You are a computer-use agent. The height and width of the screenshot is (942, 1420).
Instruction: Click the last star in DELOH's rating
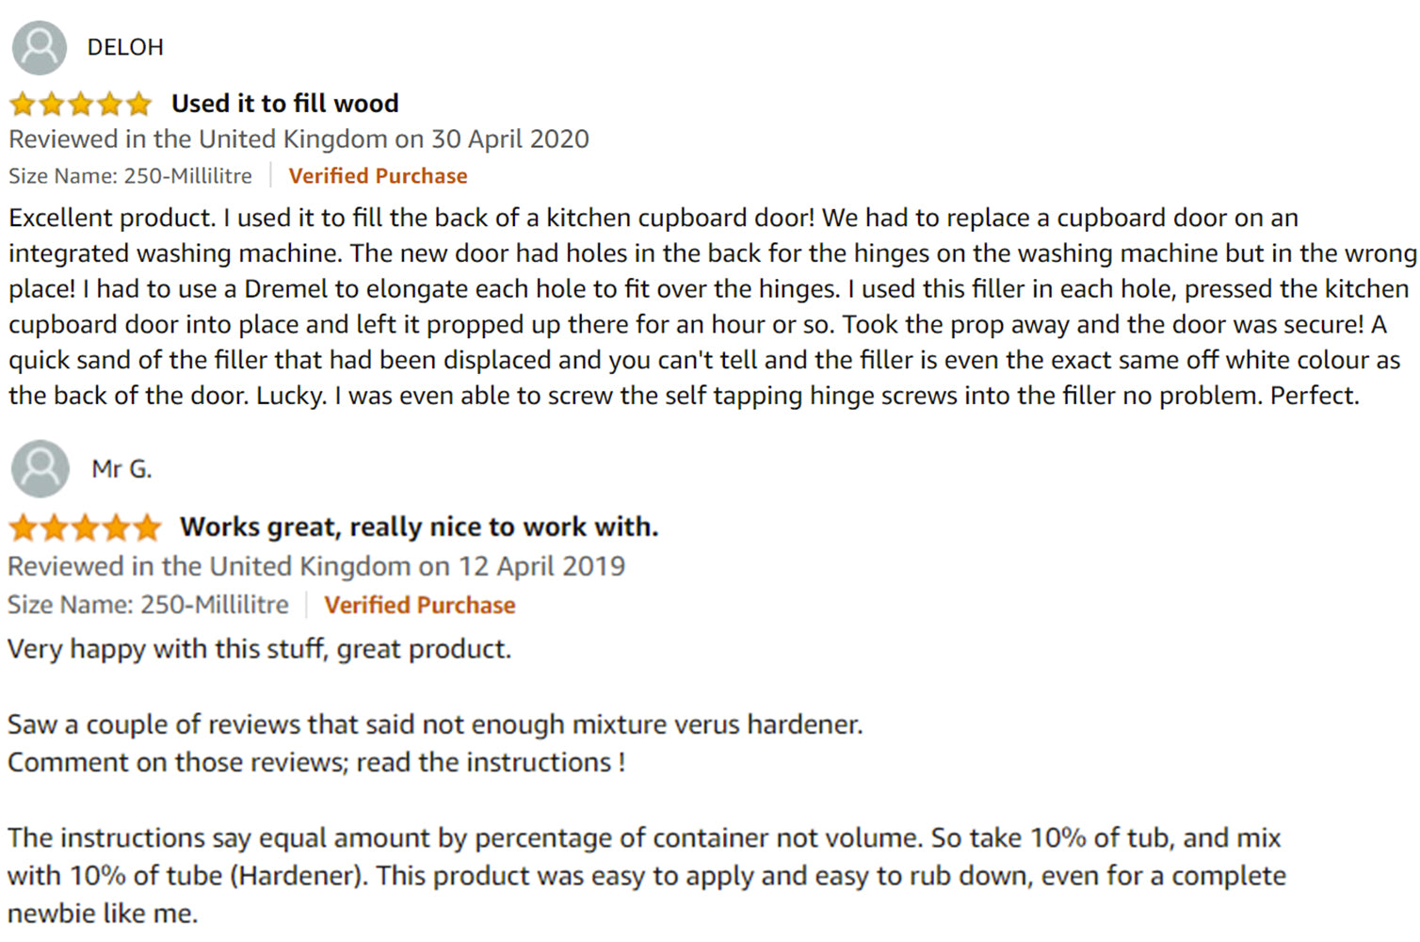pos(139,104)
